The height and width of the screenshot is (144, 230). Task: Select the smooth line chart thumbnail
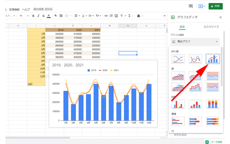tap(195, 59)
